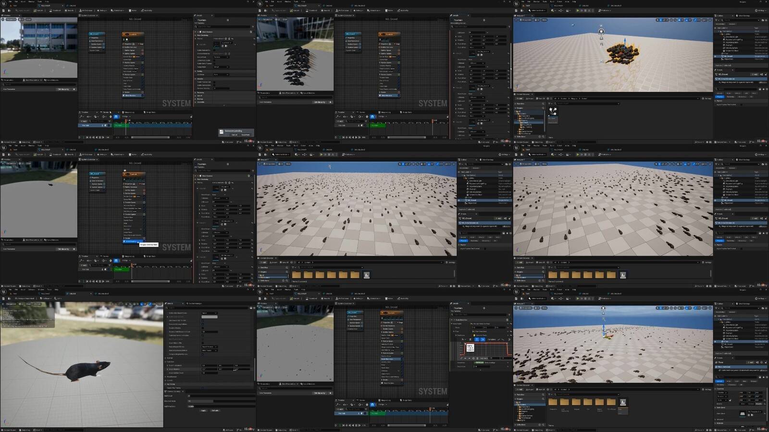Open User Parameters tab in top-left frame
769x432 pixels.
tap(32, 80)
